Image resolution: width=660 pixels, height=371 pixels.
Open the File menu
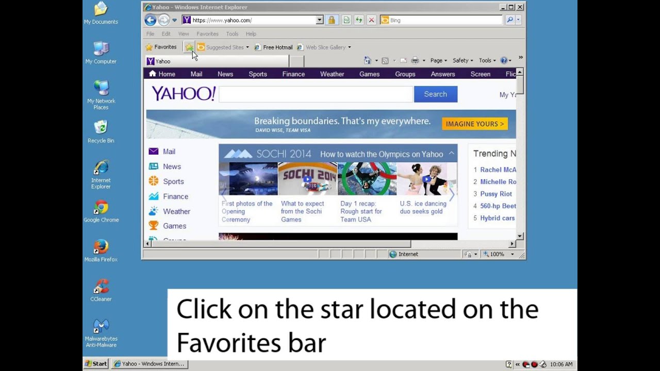pyautogui.click(x=150, y=34)
